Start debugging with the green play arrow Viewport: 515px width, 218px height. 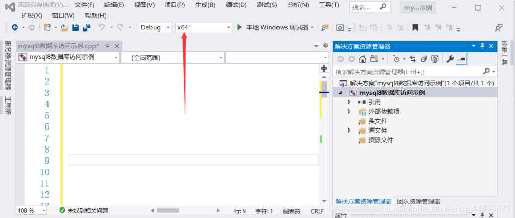(x=240, y=27)
